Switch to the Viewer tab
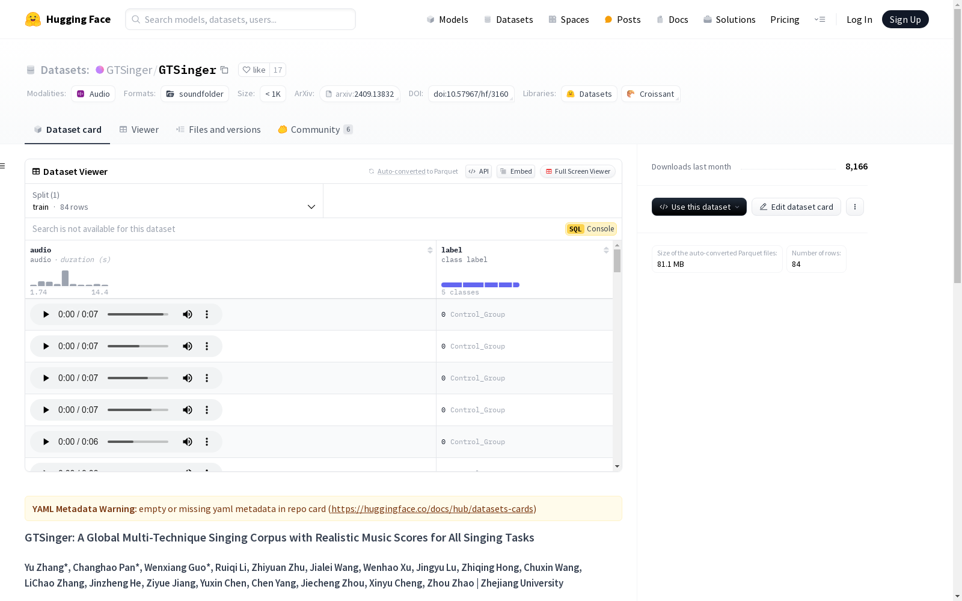 coord(139,130)
